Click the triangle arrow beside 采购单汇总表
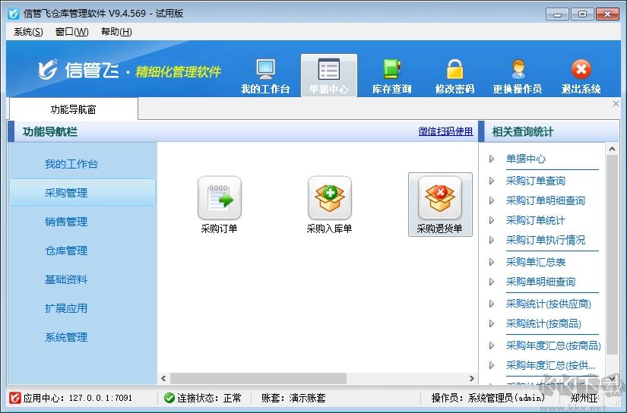The width and height of the screenshot is (627, 413). pos(492,262)
